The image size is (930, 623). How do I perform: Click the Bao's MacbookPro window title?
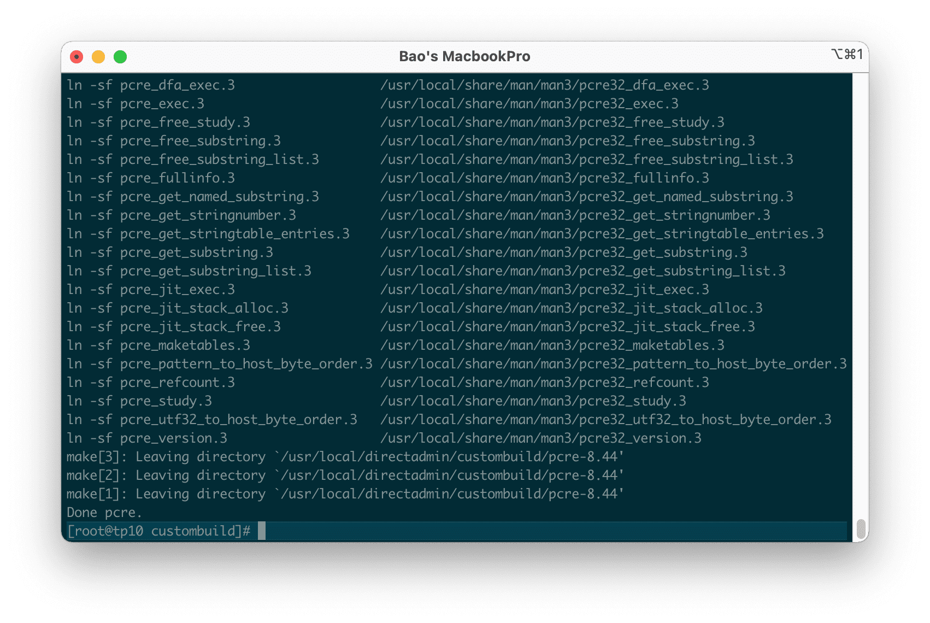[x=464, y=56]
